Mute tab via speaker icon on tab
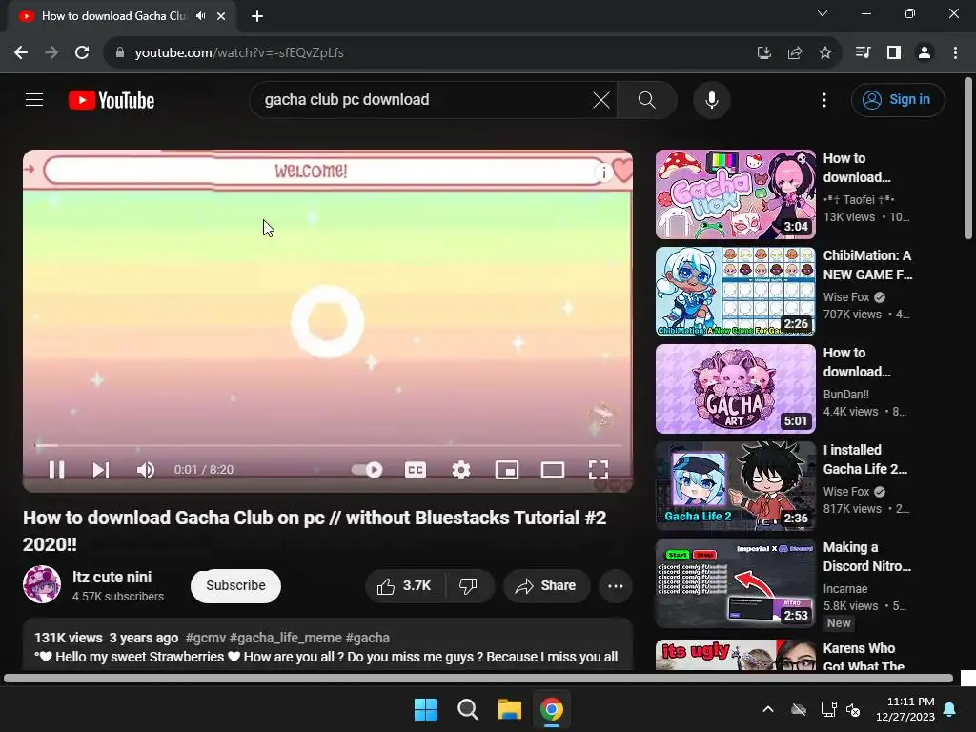 point(200,16)
